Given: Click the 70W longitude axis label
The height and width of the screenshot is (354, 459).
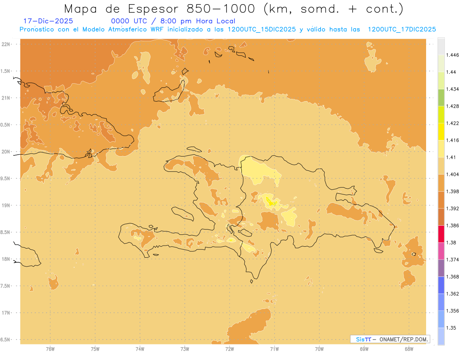Looking at the screenshot, I should pyautogui.click(x=319, y=349).
